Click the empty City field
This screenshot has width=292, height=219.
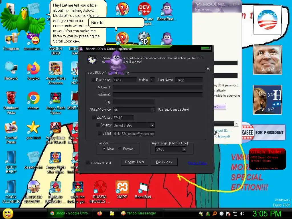[133, 102]
